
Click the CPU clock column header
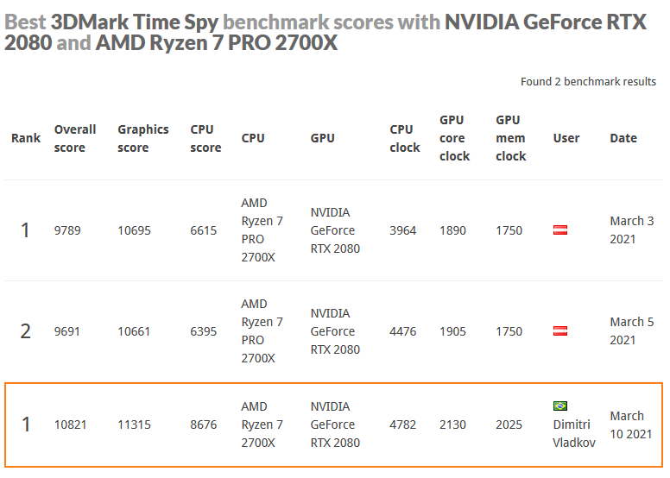pos(405,138)
